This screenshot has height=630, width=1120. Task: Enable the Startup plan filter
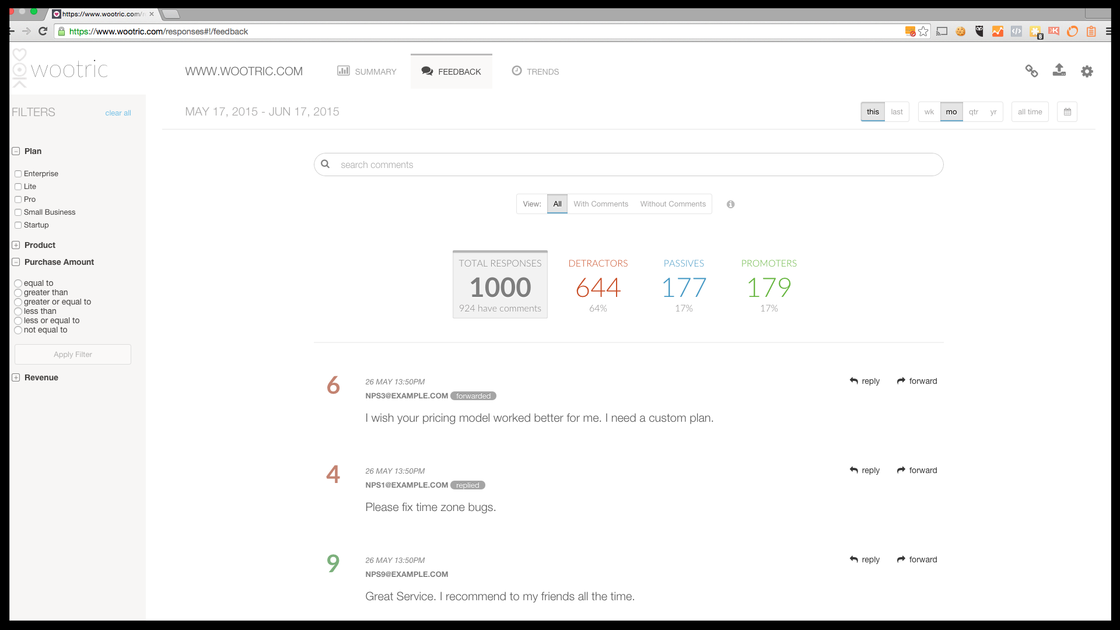[x=18, y=225]
